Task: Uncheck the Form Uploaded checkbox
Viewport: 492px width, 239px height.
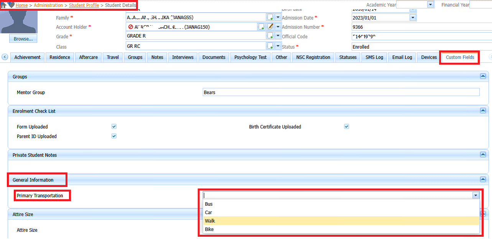Action: click(x=114, y=126)
